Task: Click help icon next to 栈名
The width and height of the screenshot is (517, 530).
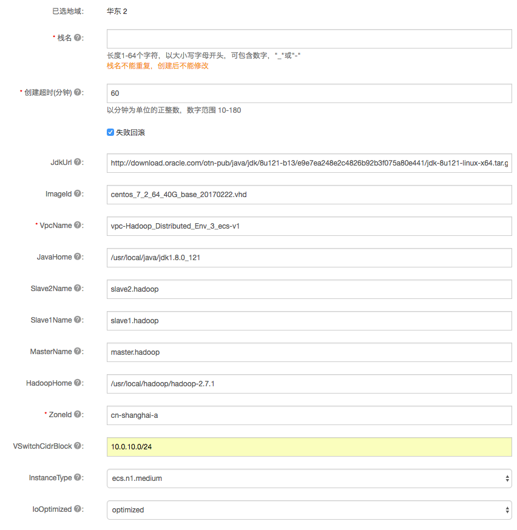Action: [x=78, y=38]
